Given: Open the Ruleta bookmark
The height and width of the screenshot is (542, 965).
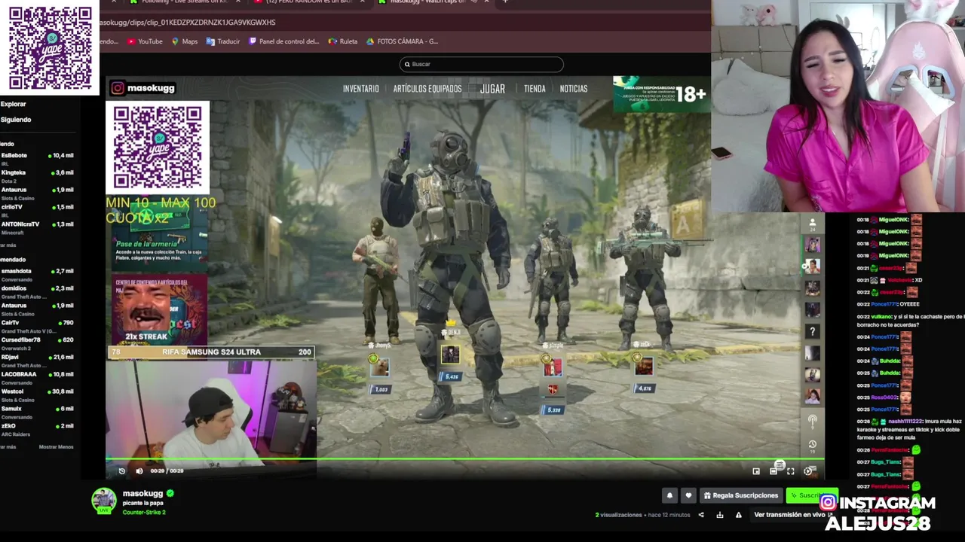Looking at the screenshot, I should (x=343, y=41).
